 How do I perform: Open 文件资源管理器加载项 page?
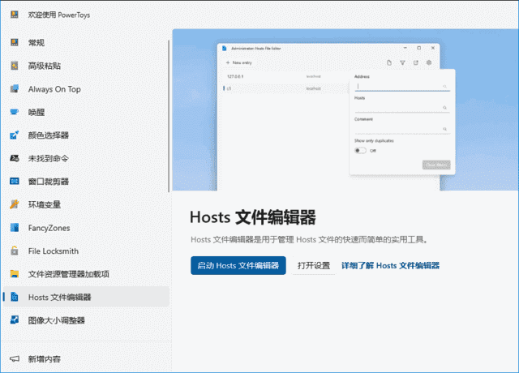[x=68, y=274]
